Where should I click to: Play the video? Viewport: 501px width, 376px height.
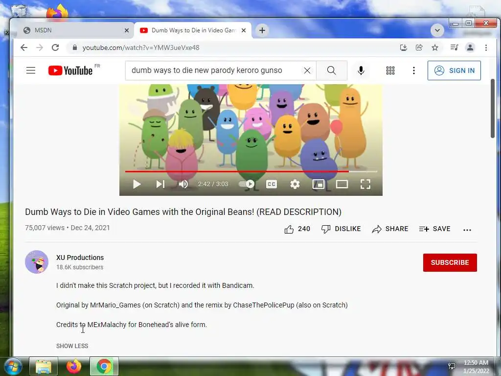pyautogui.click(x=137, y=184)
